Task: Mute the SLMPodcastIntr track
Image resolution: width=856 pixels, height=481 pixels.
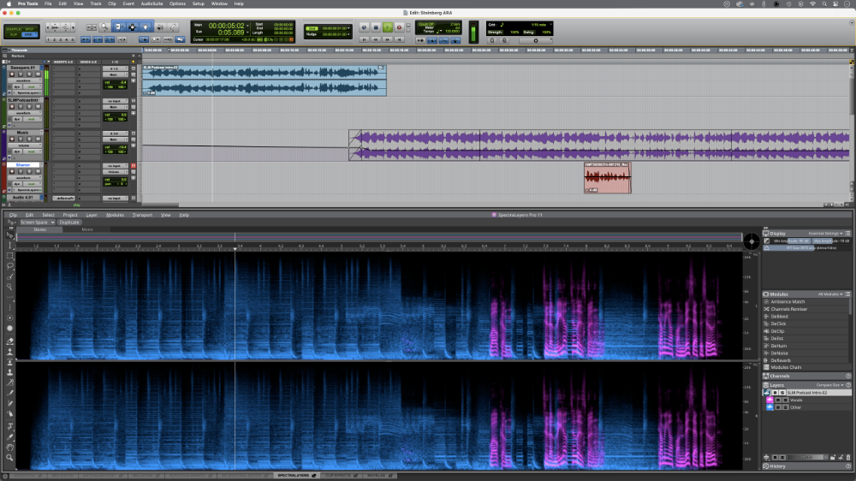Action: point(39,107)
